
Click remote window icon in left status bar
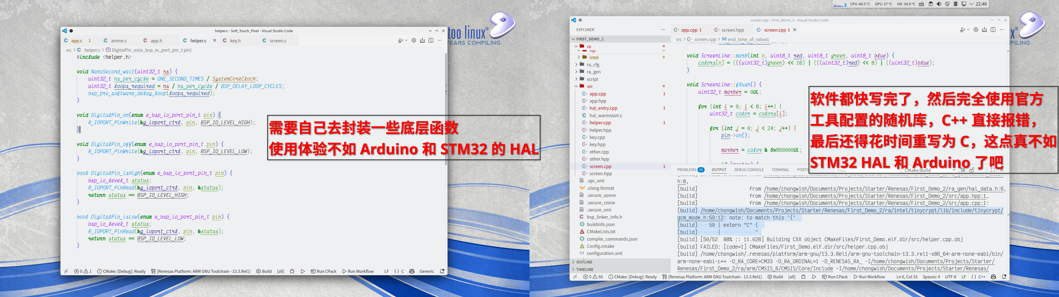(x=66, y=271)
